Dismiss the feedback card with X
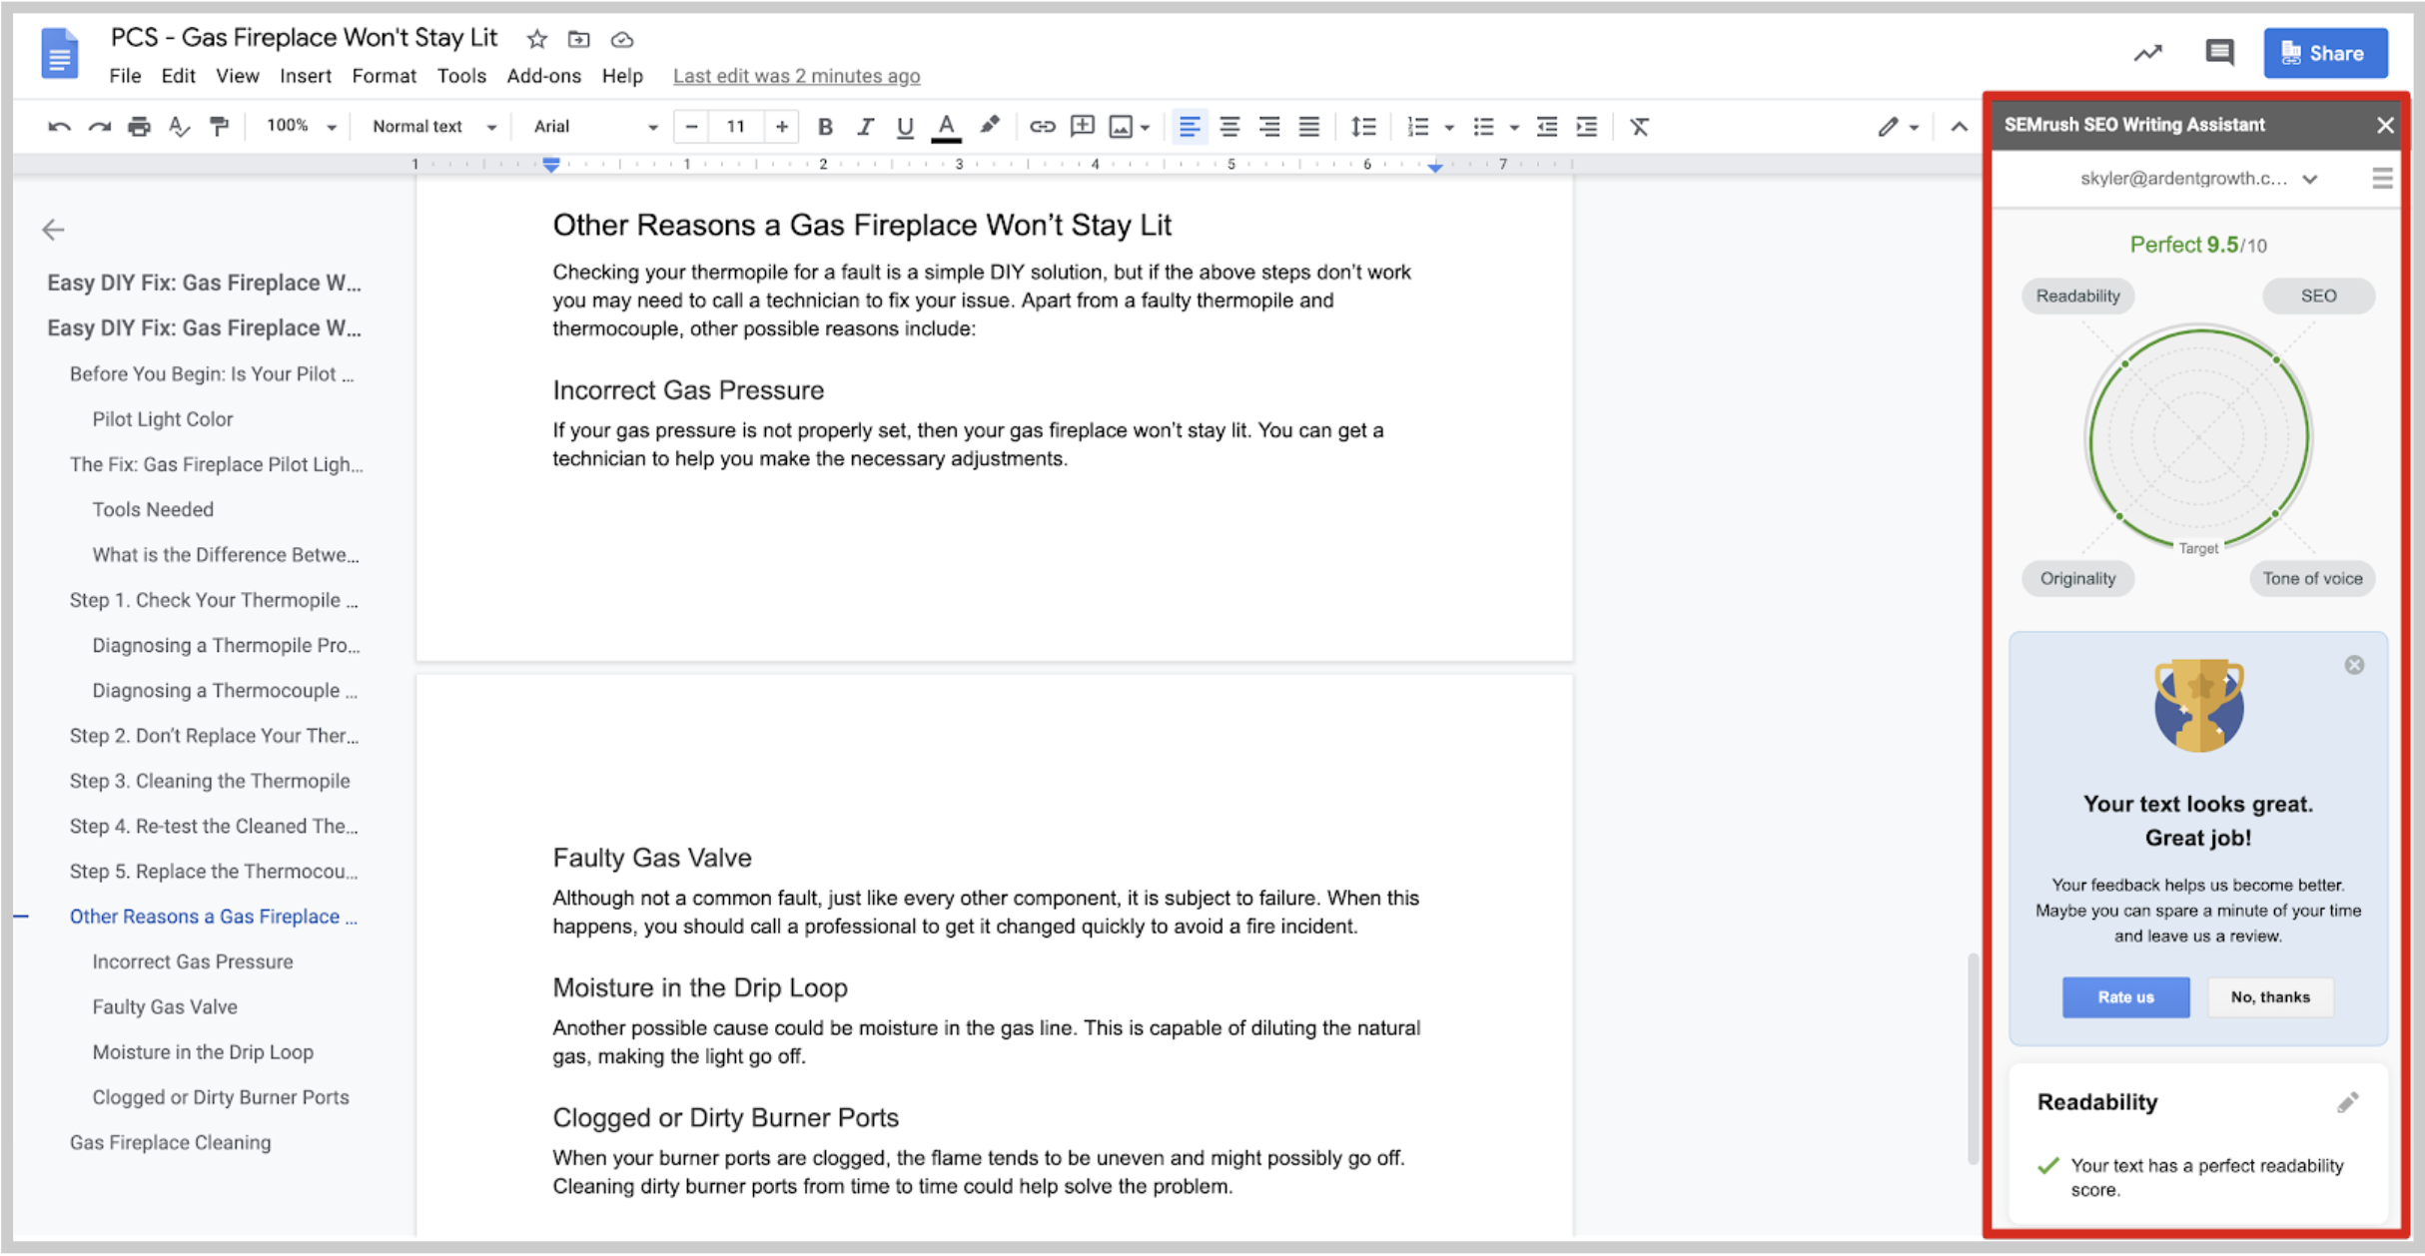The height and width of the screenshot is (1256, 2425). pos(2354,665)
